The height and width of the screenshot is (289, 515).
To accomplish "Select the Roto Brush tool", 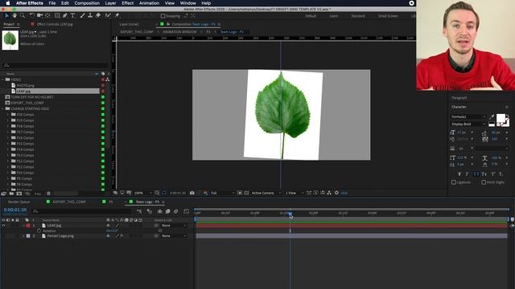I will click(x=108, y=15).
